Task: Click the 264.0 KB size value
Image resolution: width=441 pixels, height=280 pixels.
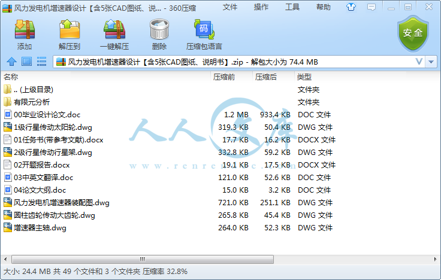Action: pyautogui.click(x=233, y=228)
